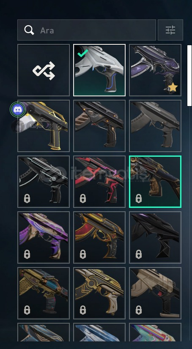Select the default gray Spectre skin
The width and height of the screenshot is (192, 349).
(155, 126)
